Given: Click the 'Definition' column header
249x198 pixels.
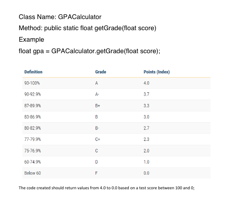Looking at the screenshot, I should pyautogui.click(x=33, y=72).
